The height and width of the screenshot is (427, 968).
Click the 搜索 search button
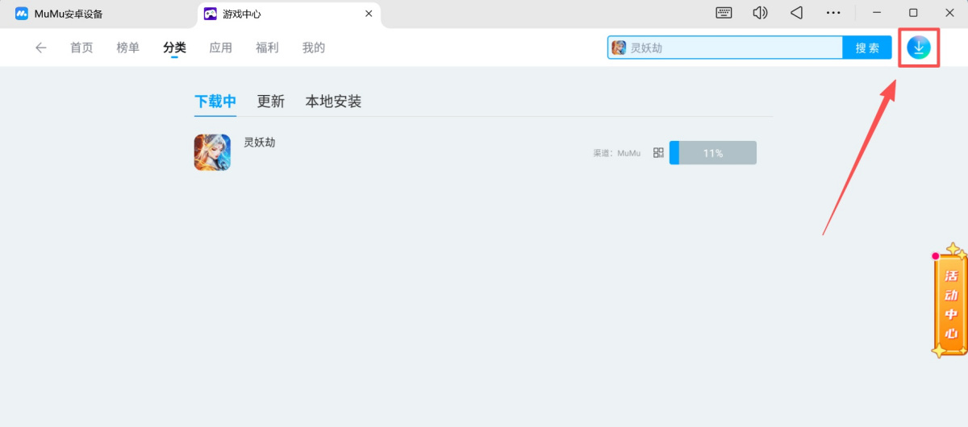pos(867,48)
